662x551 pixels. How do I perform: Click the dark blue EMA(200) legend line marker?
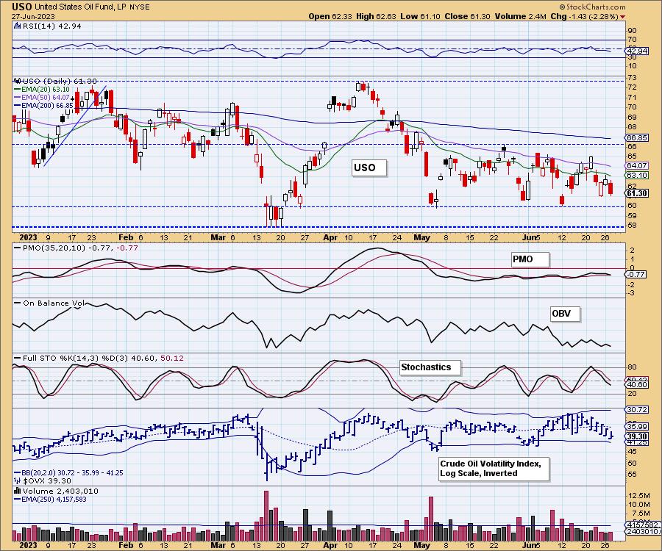(x=18, y=105)
